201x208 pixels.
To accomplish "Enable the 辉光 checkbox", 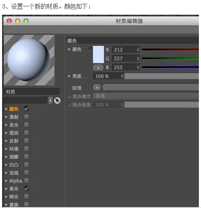I will point(26,197).
